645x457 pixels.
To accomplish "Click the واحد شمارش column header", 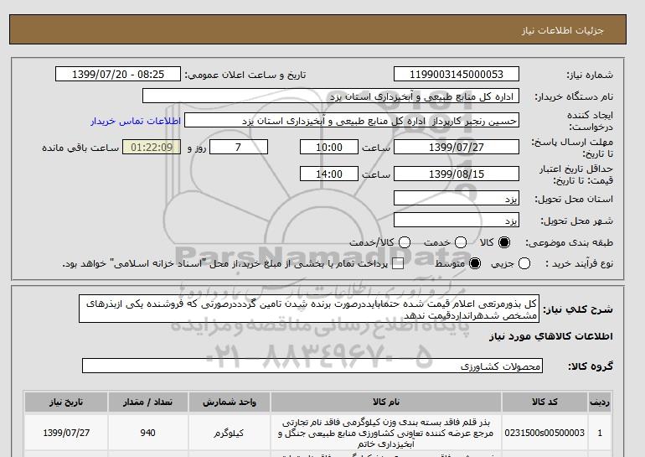I will 230,402.
